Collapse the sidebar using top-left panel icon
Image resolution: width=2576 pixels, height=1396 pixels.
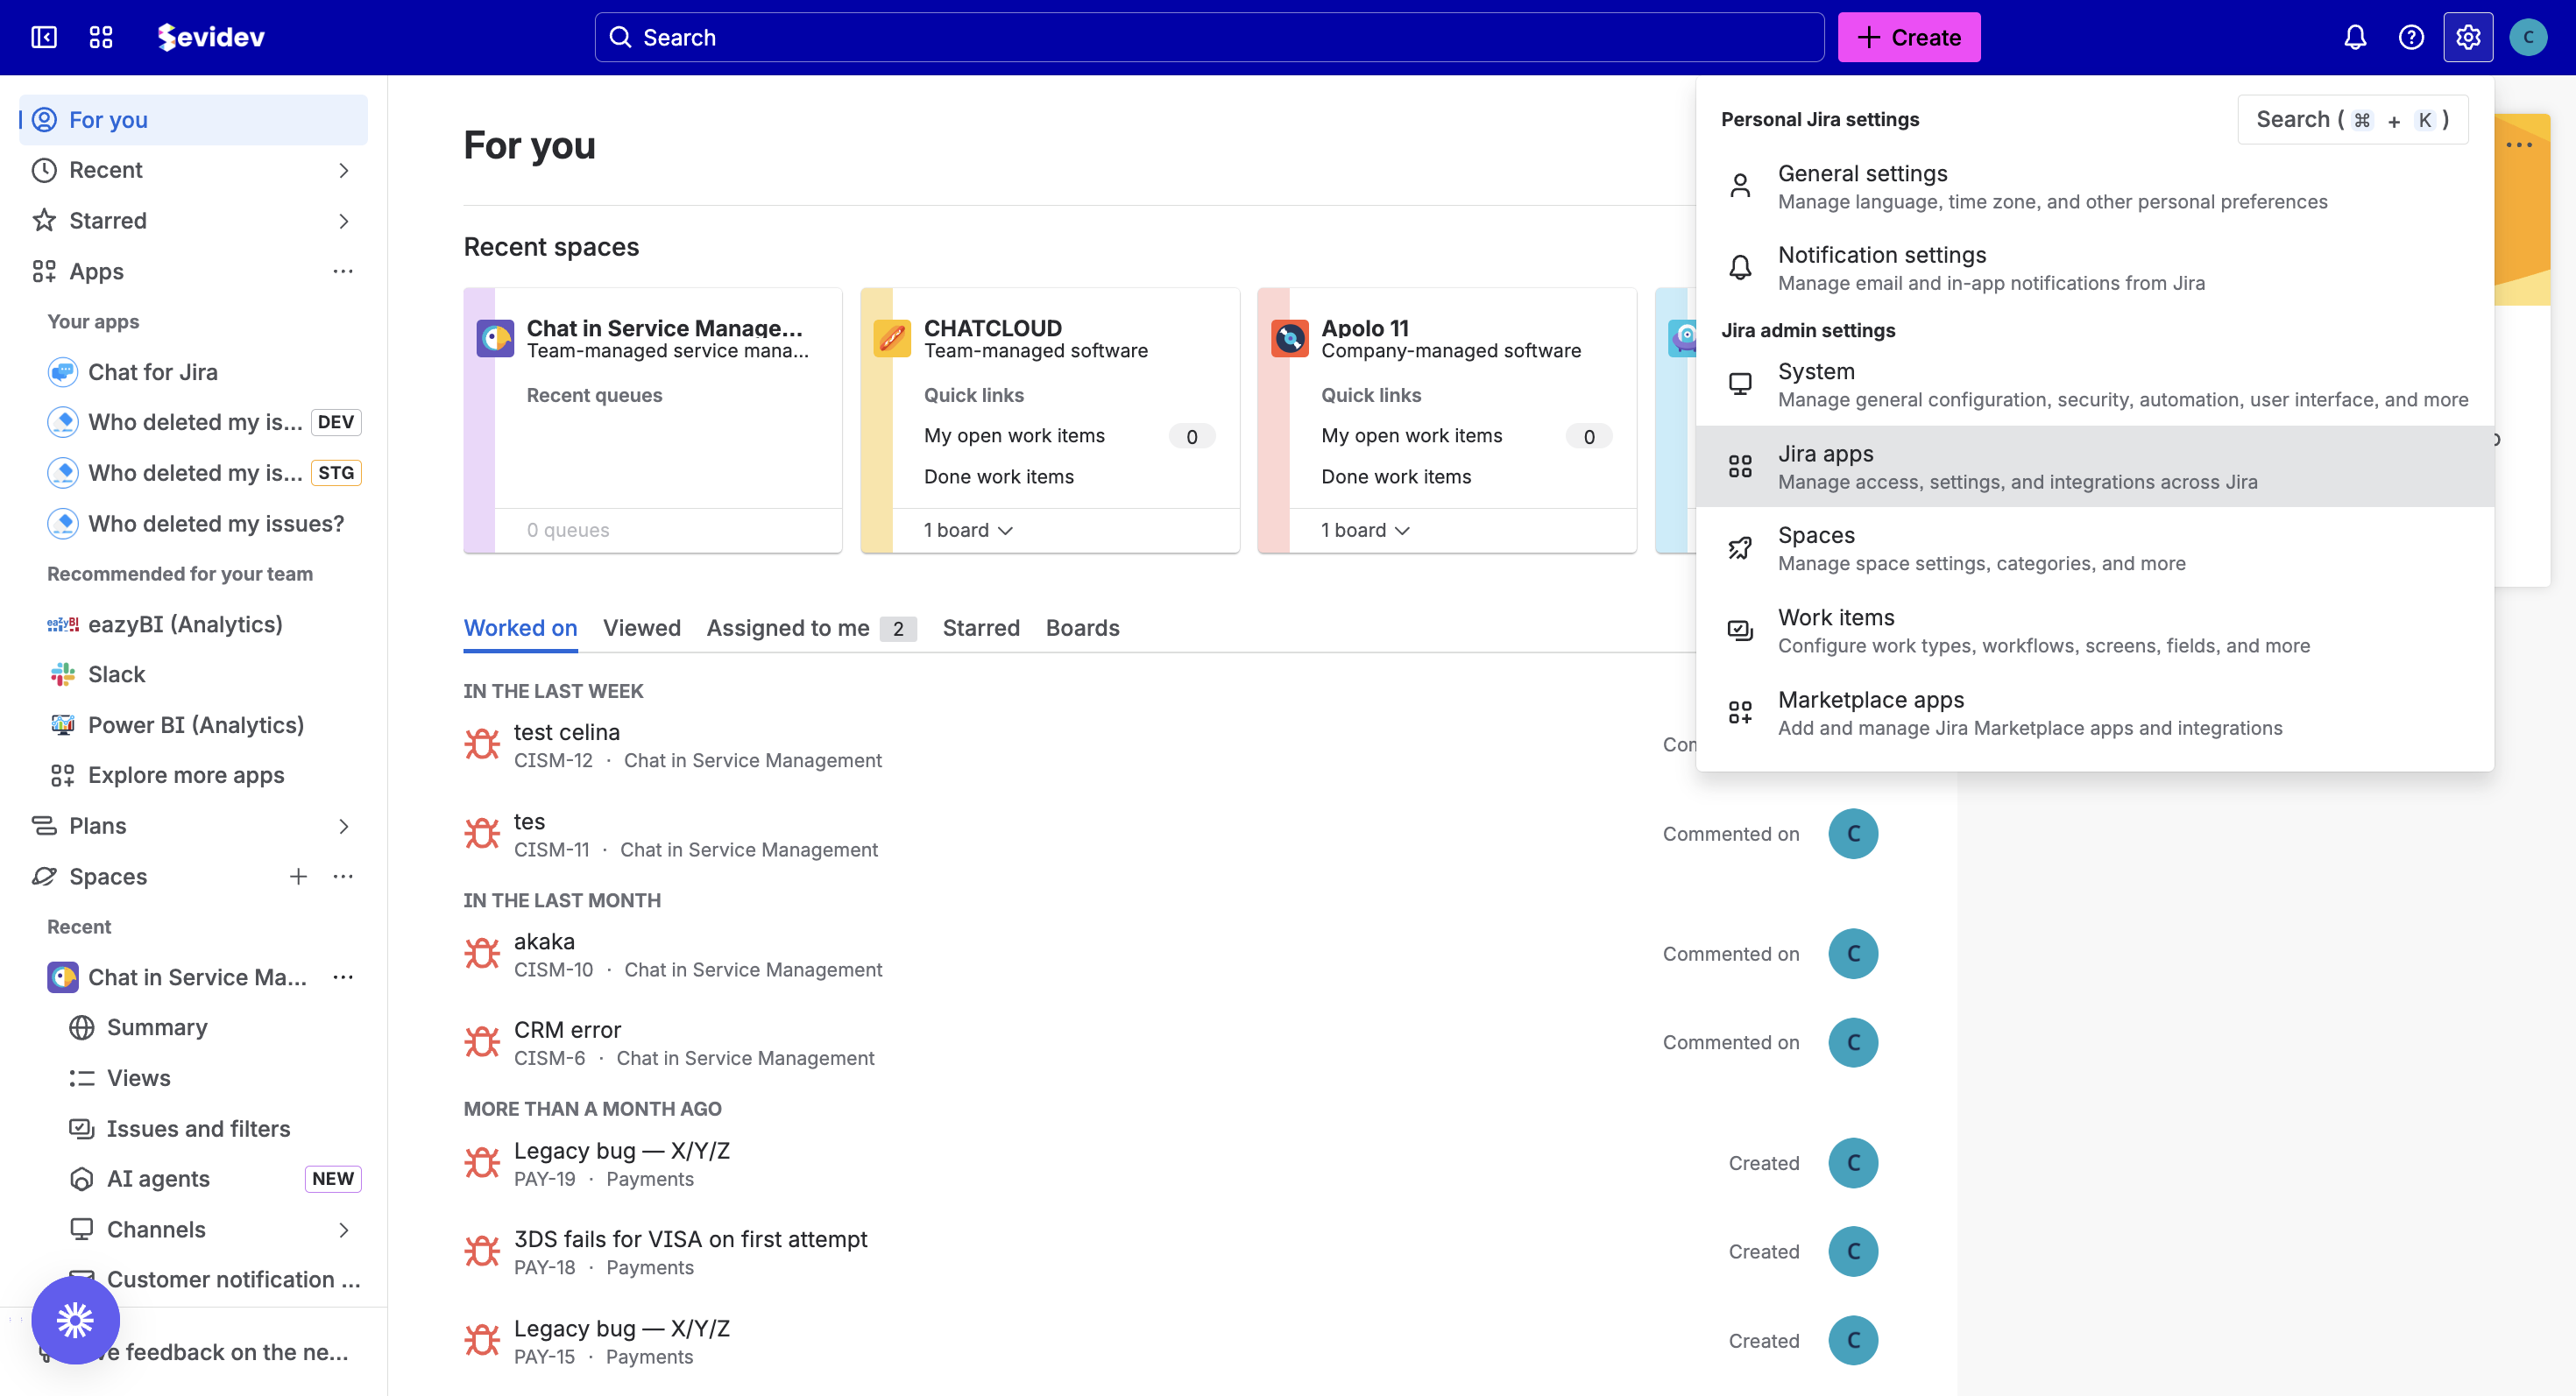[x=44, y=37]
